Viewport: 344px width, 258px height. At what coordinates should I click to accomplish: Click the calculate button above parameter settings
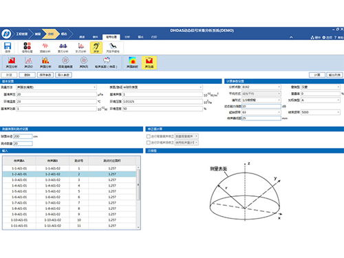coord(317,75)
